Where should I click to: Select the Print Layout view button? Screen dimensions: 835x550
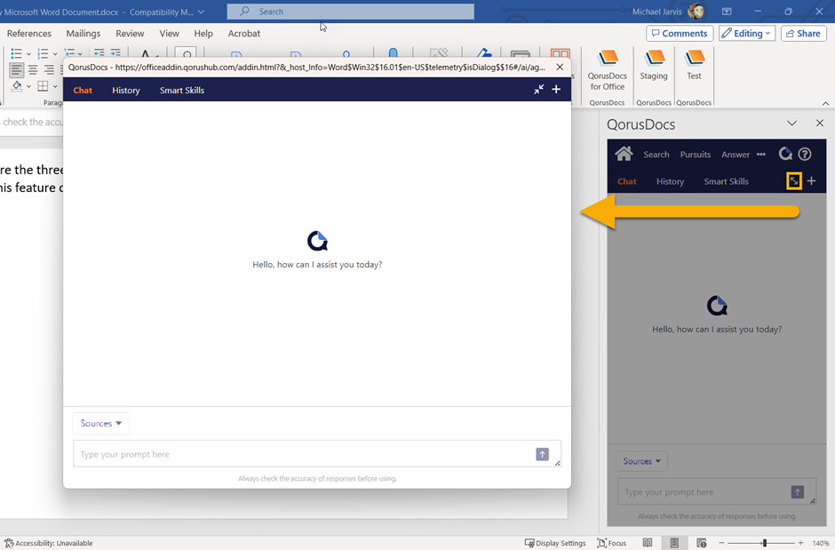(674, 543)
